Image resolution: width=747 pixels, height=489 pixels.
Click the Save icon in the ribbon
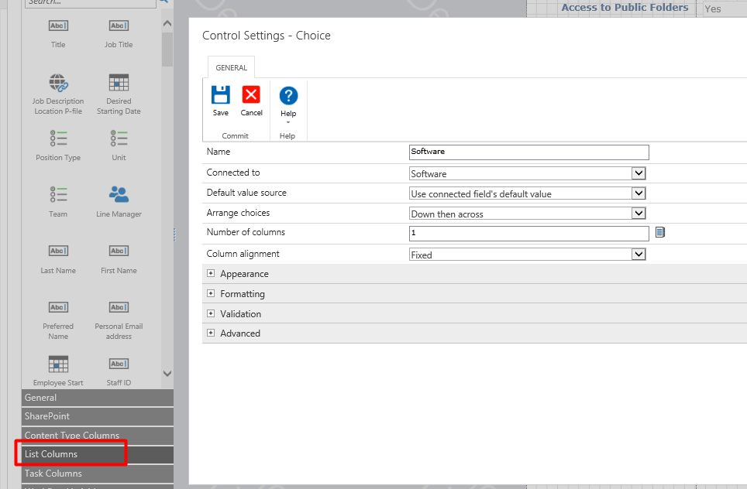click(x=221, y=94)
